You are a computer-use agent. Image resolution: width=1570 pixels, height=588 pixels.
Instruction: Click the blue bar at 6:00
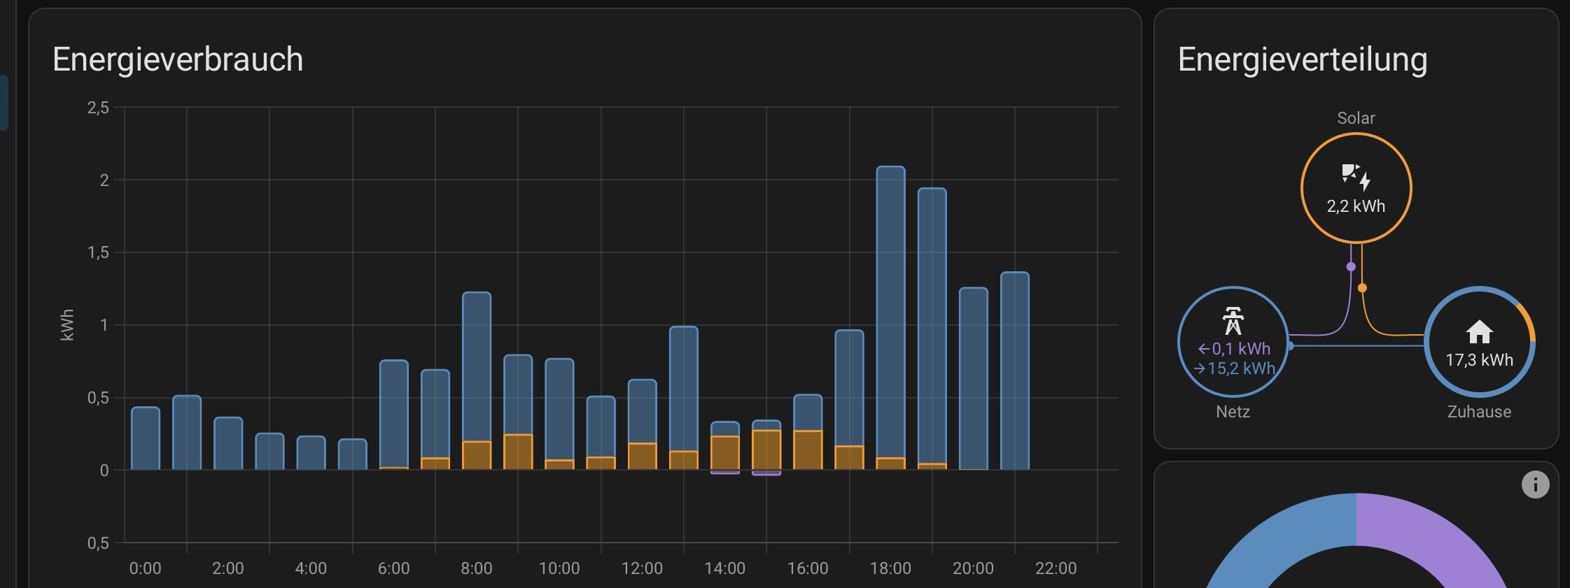coord(394,413)
